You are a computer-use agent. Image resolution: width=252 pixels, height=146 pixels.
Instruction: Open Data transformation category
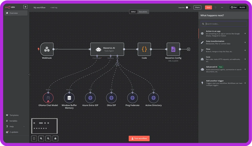click(x=223, y=42)
